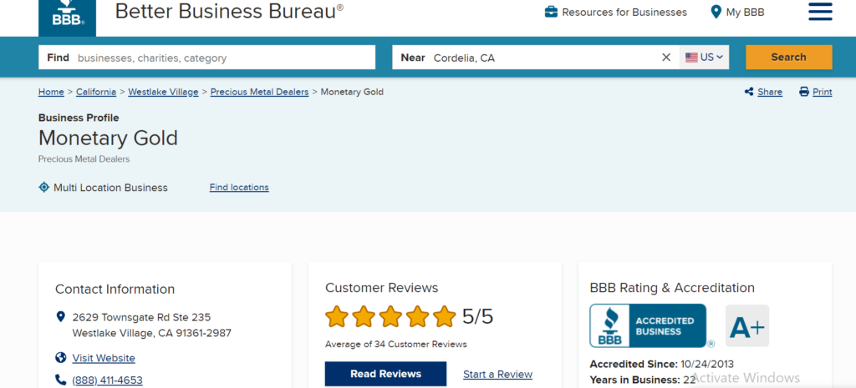Click the address map pin icon

tap(60, 316)
